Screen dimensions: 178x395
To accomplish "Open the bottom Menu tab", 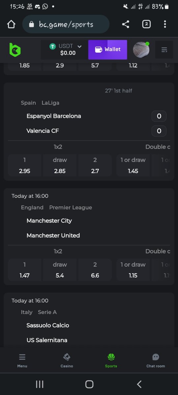I will tap(22, 360).
